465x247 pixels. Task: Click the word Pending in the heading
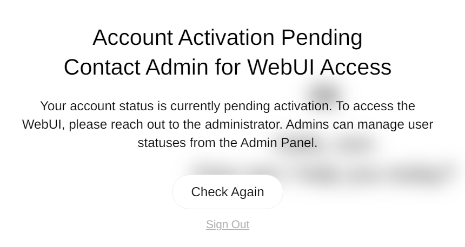(322, 38)
